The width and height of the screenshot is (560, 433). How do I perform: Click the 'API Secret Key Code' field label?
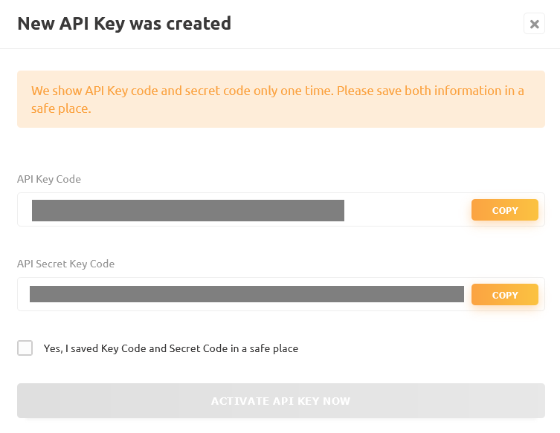point(65,264)
